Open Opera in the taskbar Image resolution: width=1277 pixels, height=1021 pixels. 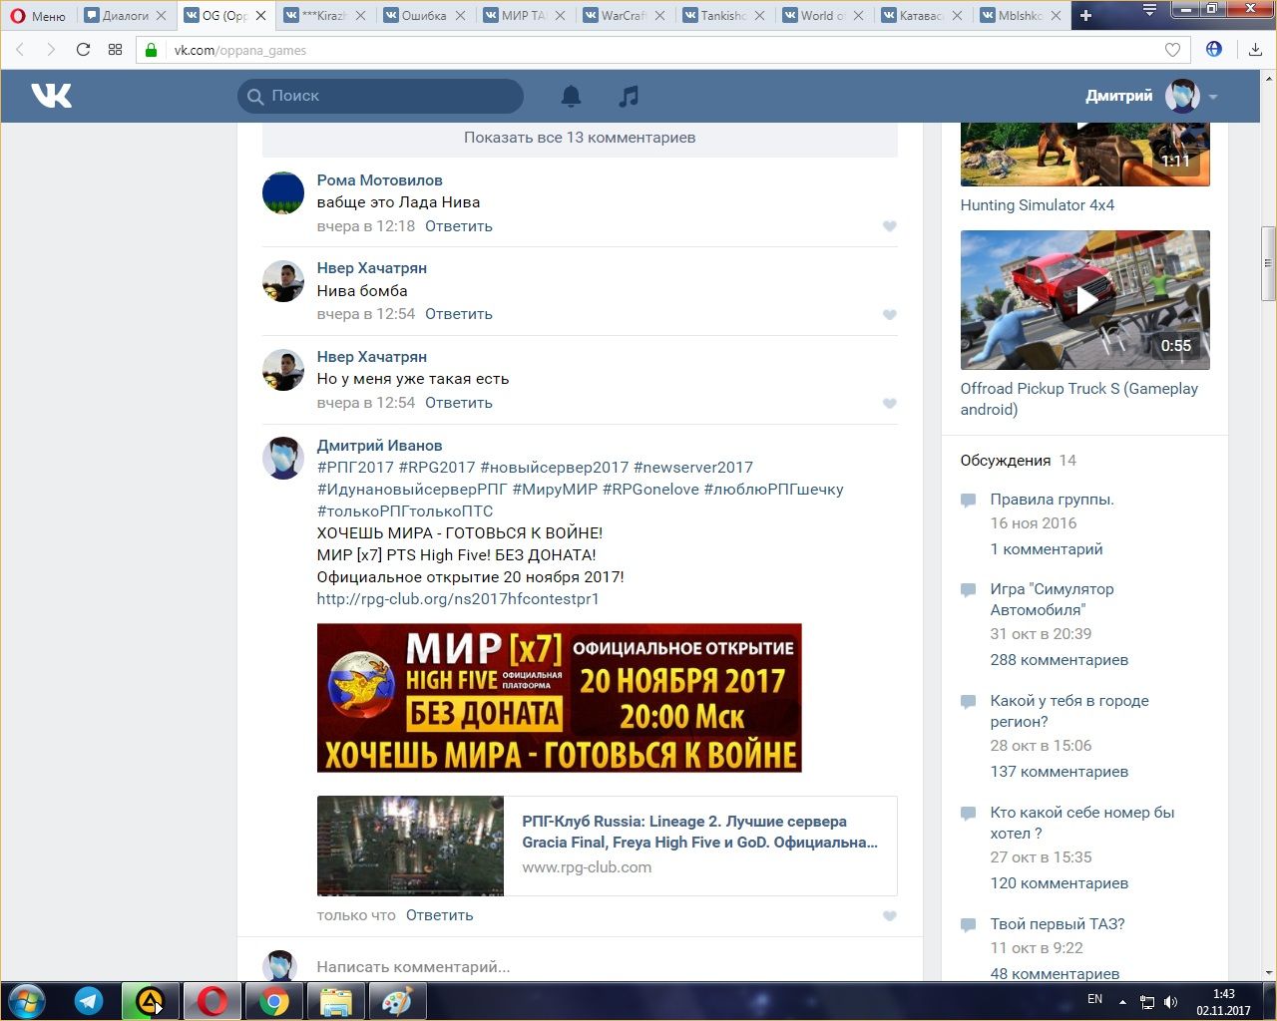pos(212,1001)
